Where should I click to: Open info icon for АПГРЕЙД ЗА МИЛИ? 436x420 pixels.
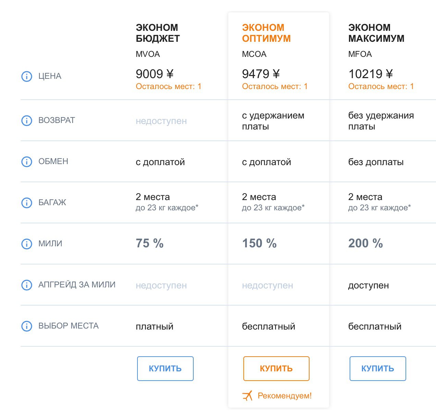pyautogui.click(x=27, y=285)
